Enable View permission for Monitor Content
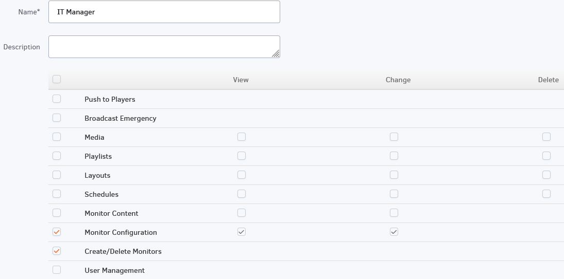 click(242, 213)
